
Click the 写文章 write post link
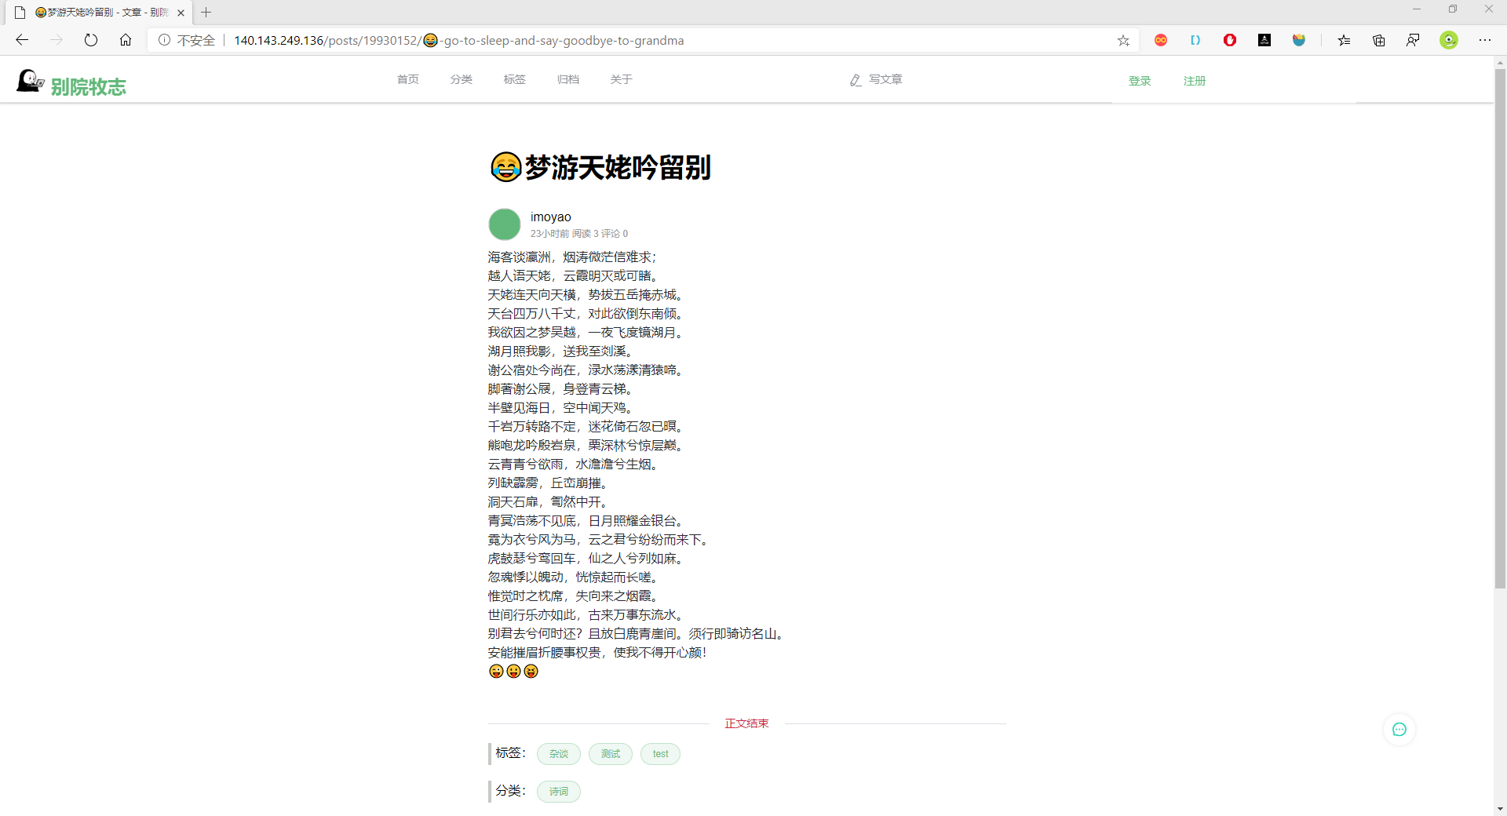coord(876,79)
